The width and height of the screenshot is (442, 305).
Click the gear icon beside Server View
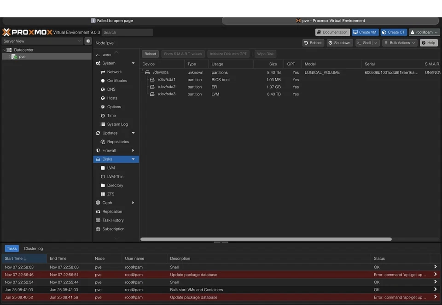(x=88, y=41)
